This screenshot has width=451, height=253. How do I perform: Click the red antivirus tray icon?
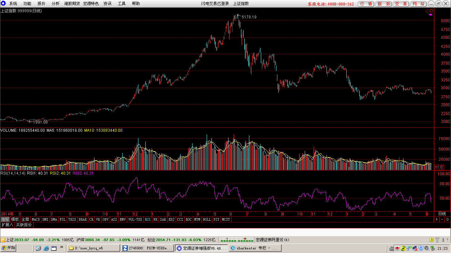pos(397,248)
